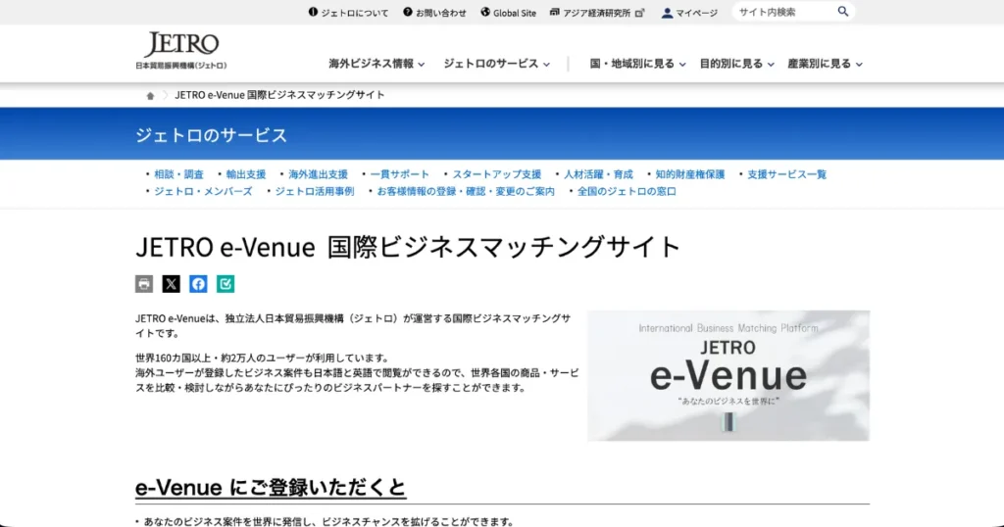Click the print page icon
This screenshot has width=1004, height=527.
(144, 284)
